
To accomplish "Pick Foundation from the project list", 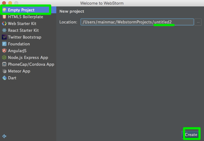I will 28,44.
